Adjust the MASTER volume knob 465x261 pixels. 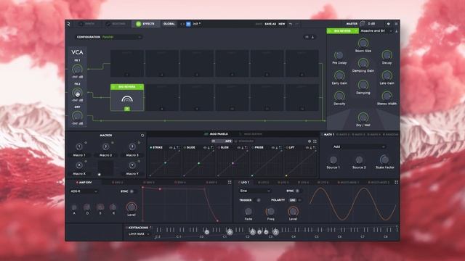[363, 23]
